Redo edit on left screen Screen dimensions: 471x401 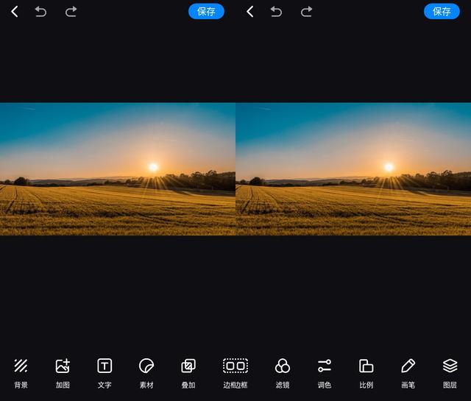click(x=71, y=11)
